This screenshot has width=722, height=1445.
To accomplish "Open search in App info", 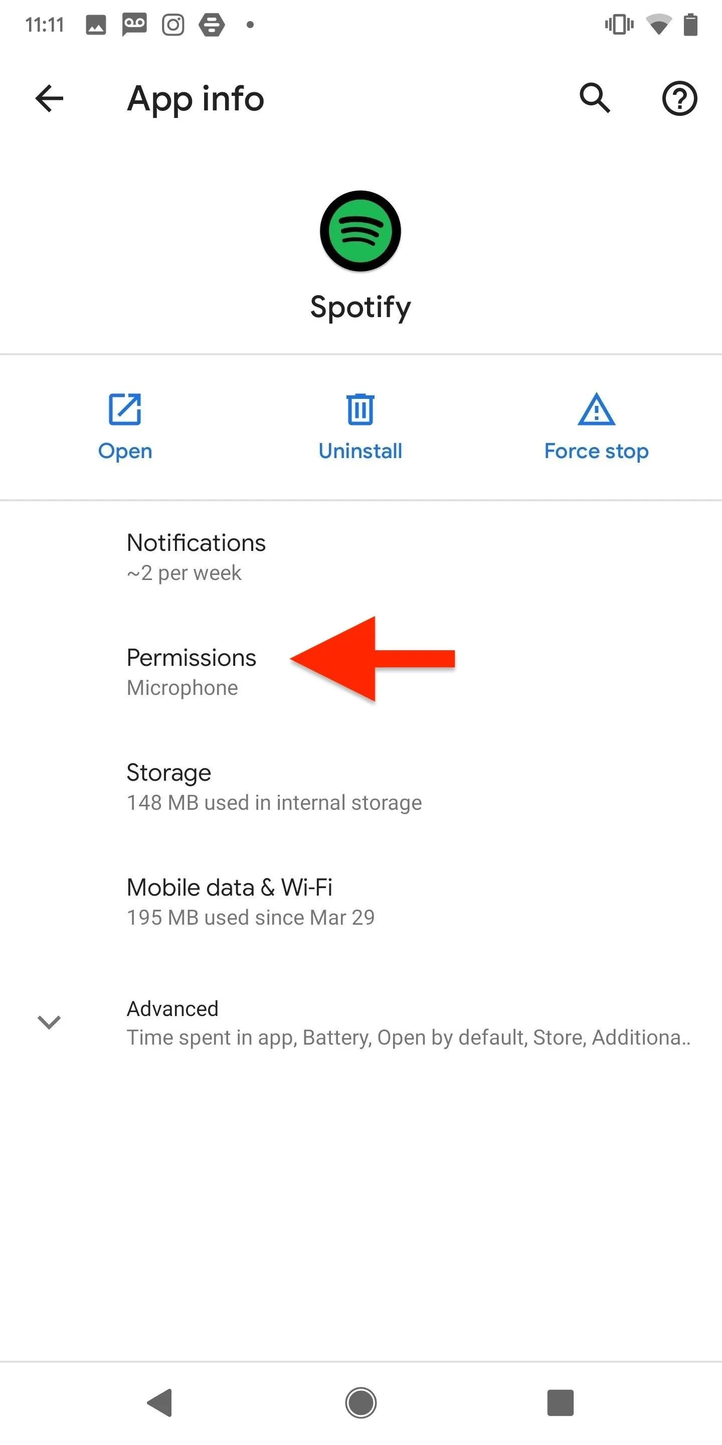I will [595, 99].
